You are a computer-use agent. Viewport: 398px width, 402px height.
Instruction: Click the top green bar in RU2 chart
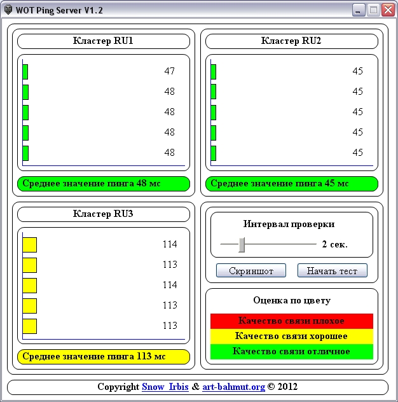(213, 72)
